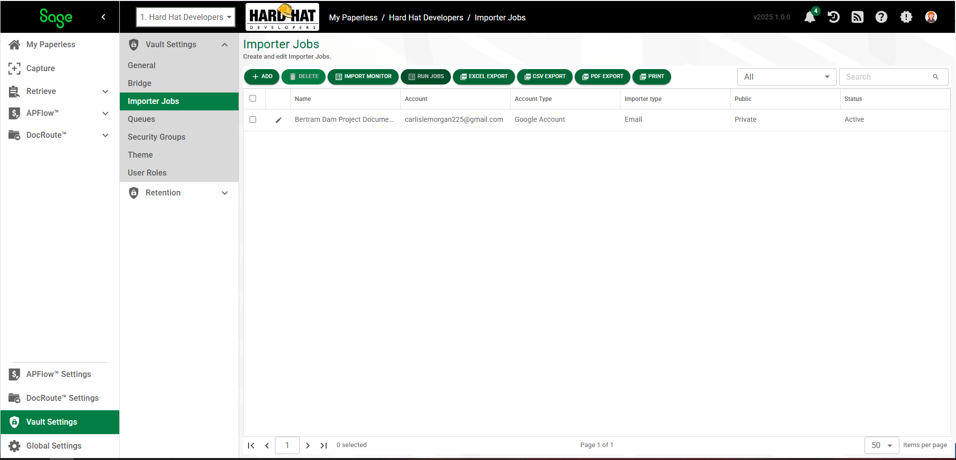Open the help question mark icon
The width and height of the screenshot is (956, 460).
pyautogui.click(x=881, y=17)
